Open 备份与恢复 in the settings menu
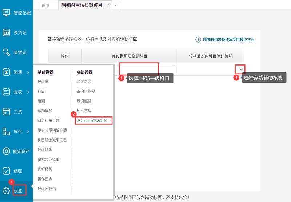Image resolution: width=291 pixels, height=202 pixels. coord(86,91)
